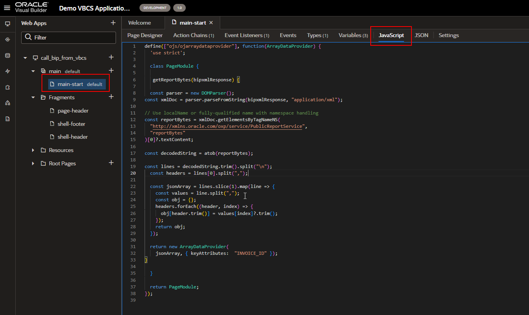Click 'return obj;' code line
This screenshot has width=529, height=315.
click(x=170, y=227)
